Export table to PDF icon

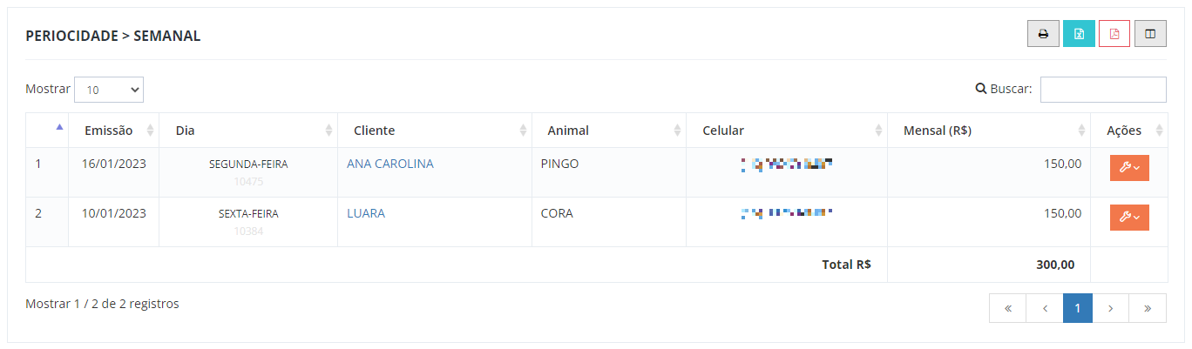click(x=1114, y=34)
